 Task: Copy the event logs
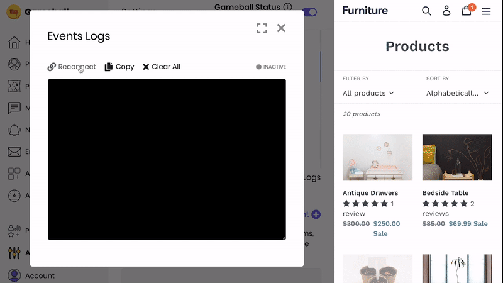[x=119, y=67]
